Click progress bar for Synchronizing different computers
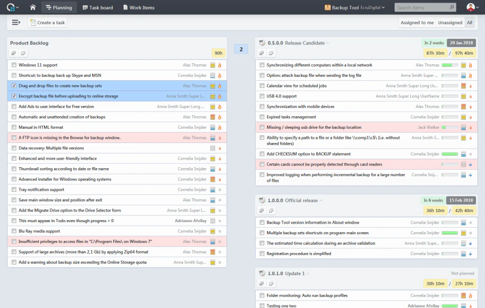Viewport: 485px width, 308px height. point(450,65)
